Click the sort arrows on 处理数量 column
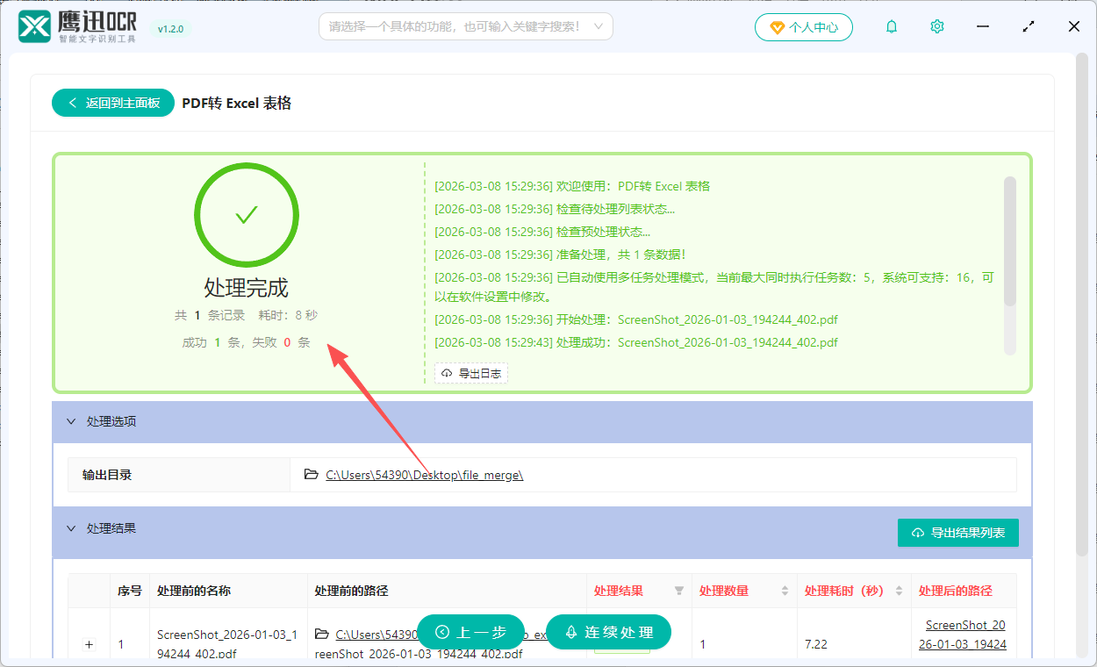Screen dimensions: 1097x667 pyautogui.click(x=784, y=591)
